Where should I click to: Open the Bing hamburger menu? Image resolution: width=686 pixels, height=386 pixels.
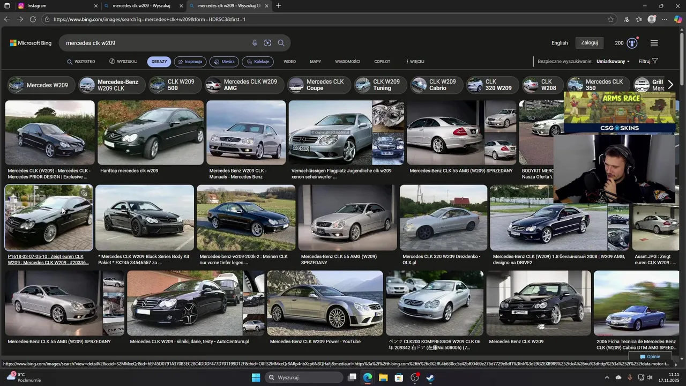(654, 43)
